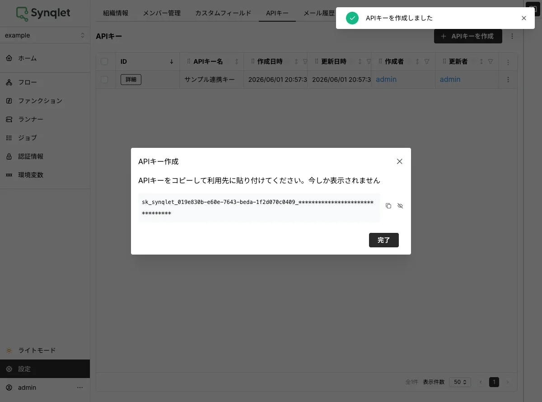The height and width of the screenshot is (402, 542).
Task: Click the admin link in 更新者 column
Action: [450, 80]
